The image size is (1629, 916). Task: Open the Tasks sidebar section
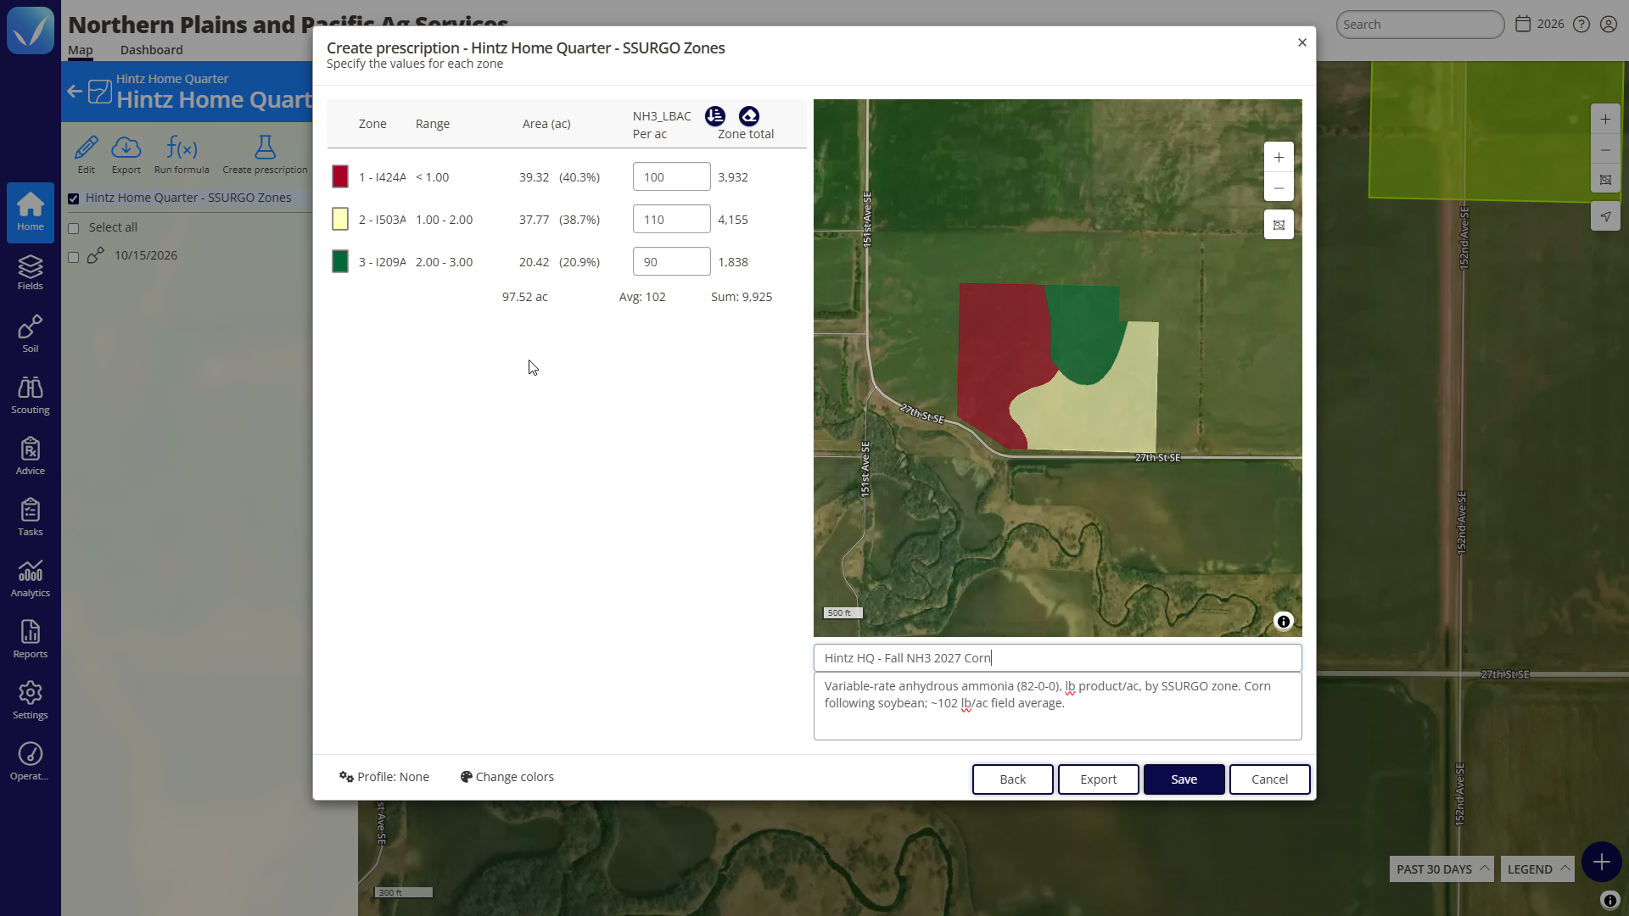[x=31, y=517]
